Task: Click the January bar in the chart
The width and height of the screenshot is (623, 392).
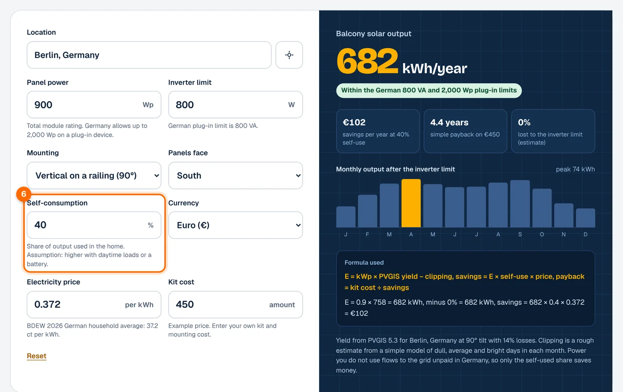Action: [346, 217]
